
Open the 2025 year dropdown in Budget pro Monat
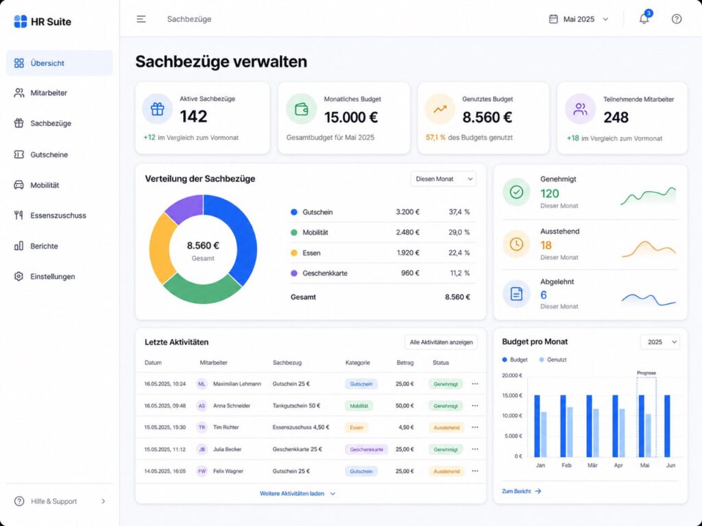coord(660,342)
